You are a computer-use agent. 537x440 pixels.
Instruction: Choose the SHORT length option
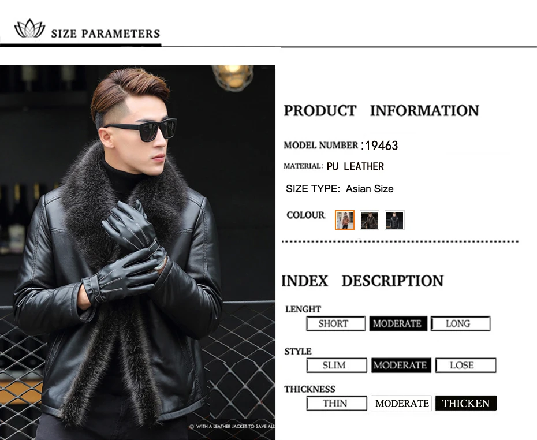tap(336, 323)
